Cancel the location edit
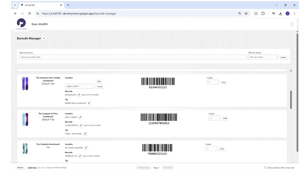305x172 pixels. pyautogui.click(x=100, y=86)
